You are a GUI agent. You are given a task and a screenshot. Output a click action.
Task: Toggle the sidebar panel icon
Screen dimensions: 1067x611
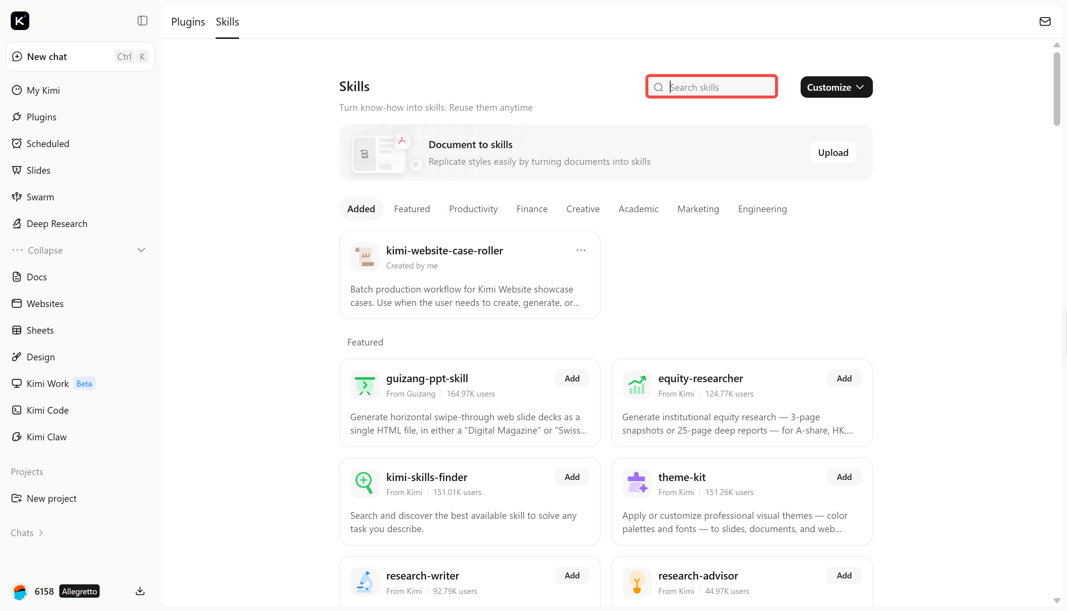(x=142, y=21)
